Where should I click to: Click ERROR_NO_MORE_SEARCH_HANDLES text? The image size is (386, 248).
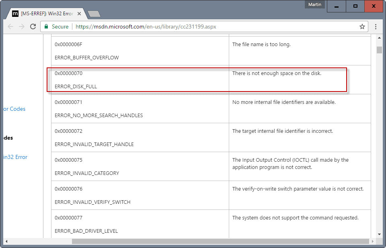click(x=99, y=116)
